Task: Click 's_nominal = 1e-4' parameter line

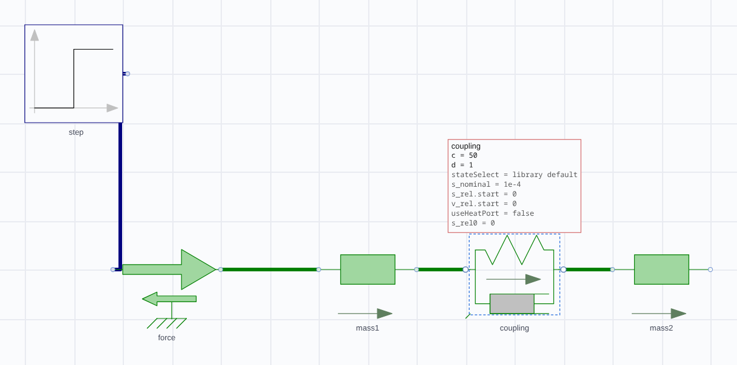Action: click(486, 184)
